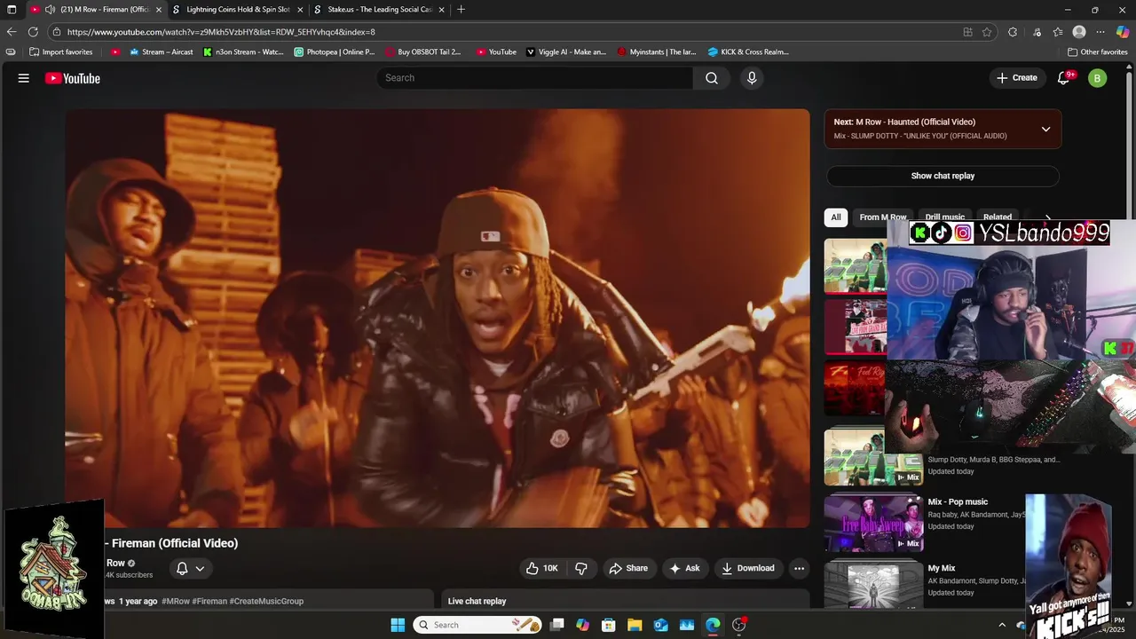Open the Myinstants bookmark
Image resolution: width=1136 pixels, height=639 pixels.
[x=657, y=51]
